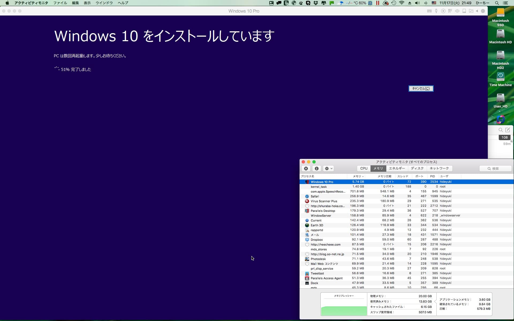Open the 表示 menu in menu bar

pyautogui.click(x=87, y=3)
